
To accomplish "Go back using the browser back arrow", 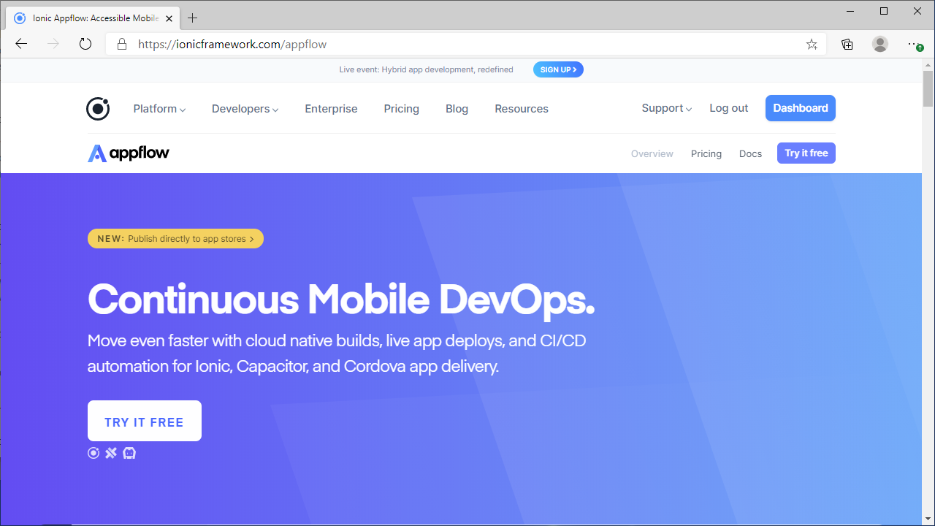I will coord(21,44).
